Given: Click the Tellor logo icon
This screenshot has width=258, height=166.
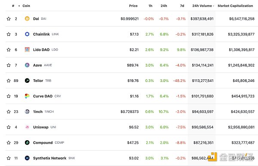Looking at the screenshot, I should pos(27,81).
